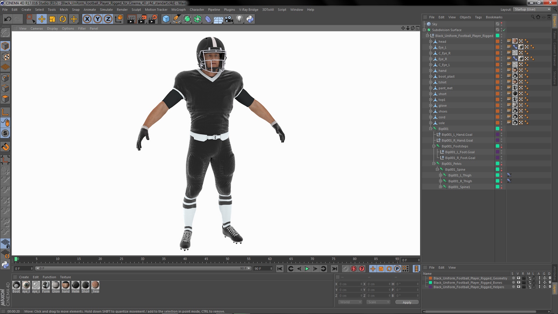Click the coordinate system icon
The image size is (558, 314).
(119, 19)
